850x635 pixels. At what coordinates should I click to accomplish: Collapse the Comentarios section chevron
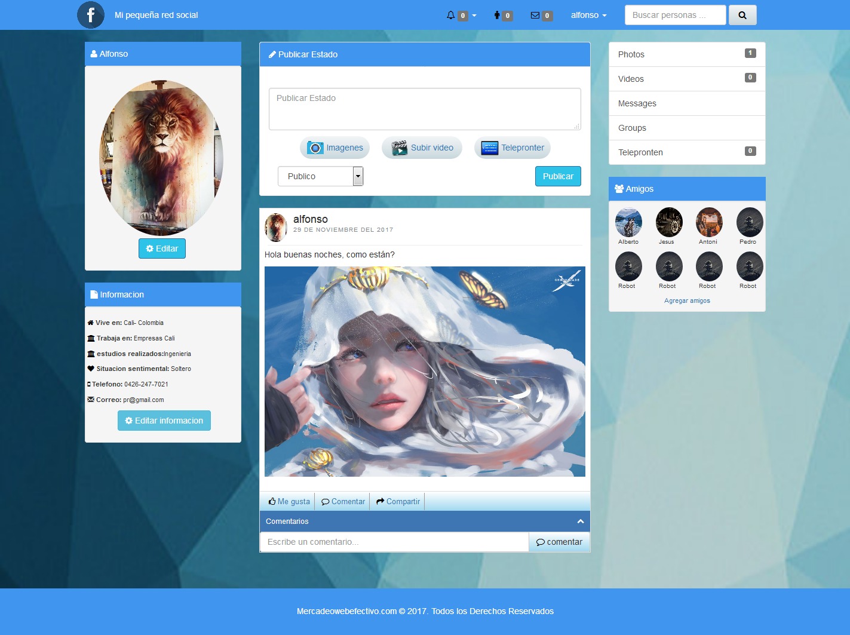580,522
